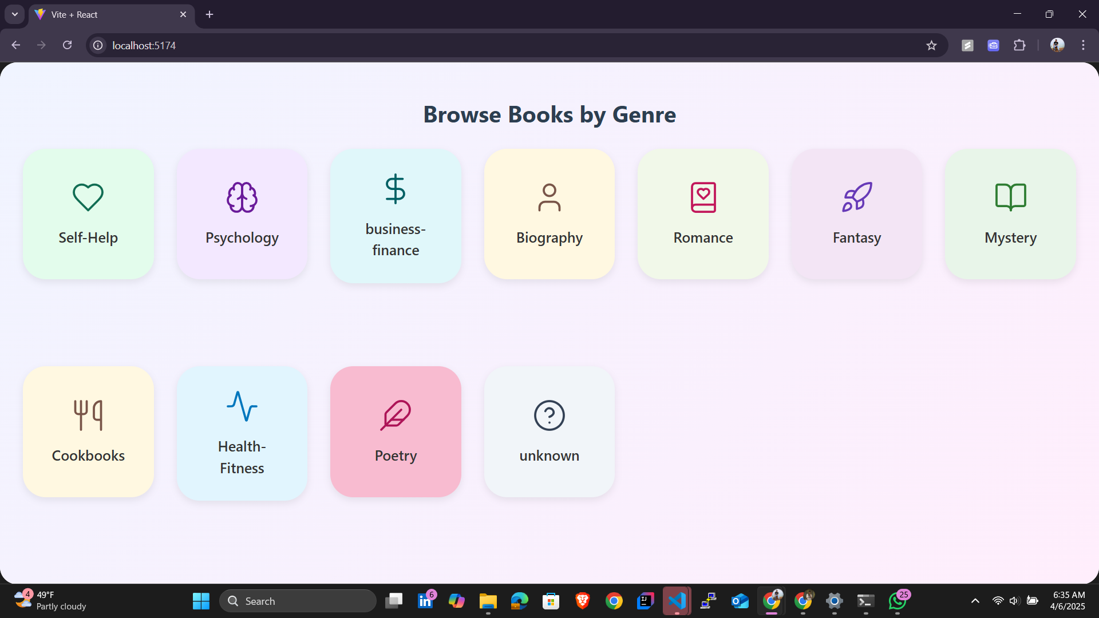Expand the tab search dropdown arrow
1099x618 pixels.
click(x=15, y=14)
